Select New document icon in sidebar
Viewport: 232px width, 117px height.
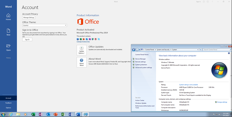point(8,32)
